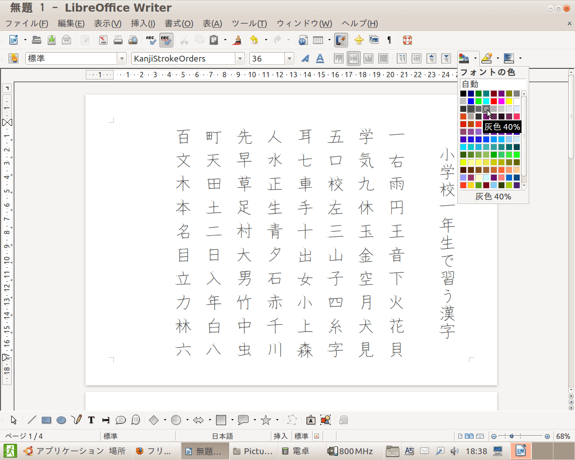Open the Hyperlink dialog icon
The width and height of the screenshot is (575, 460).
(303, 40)
